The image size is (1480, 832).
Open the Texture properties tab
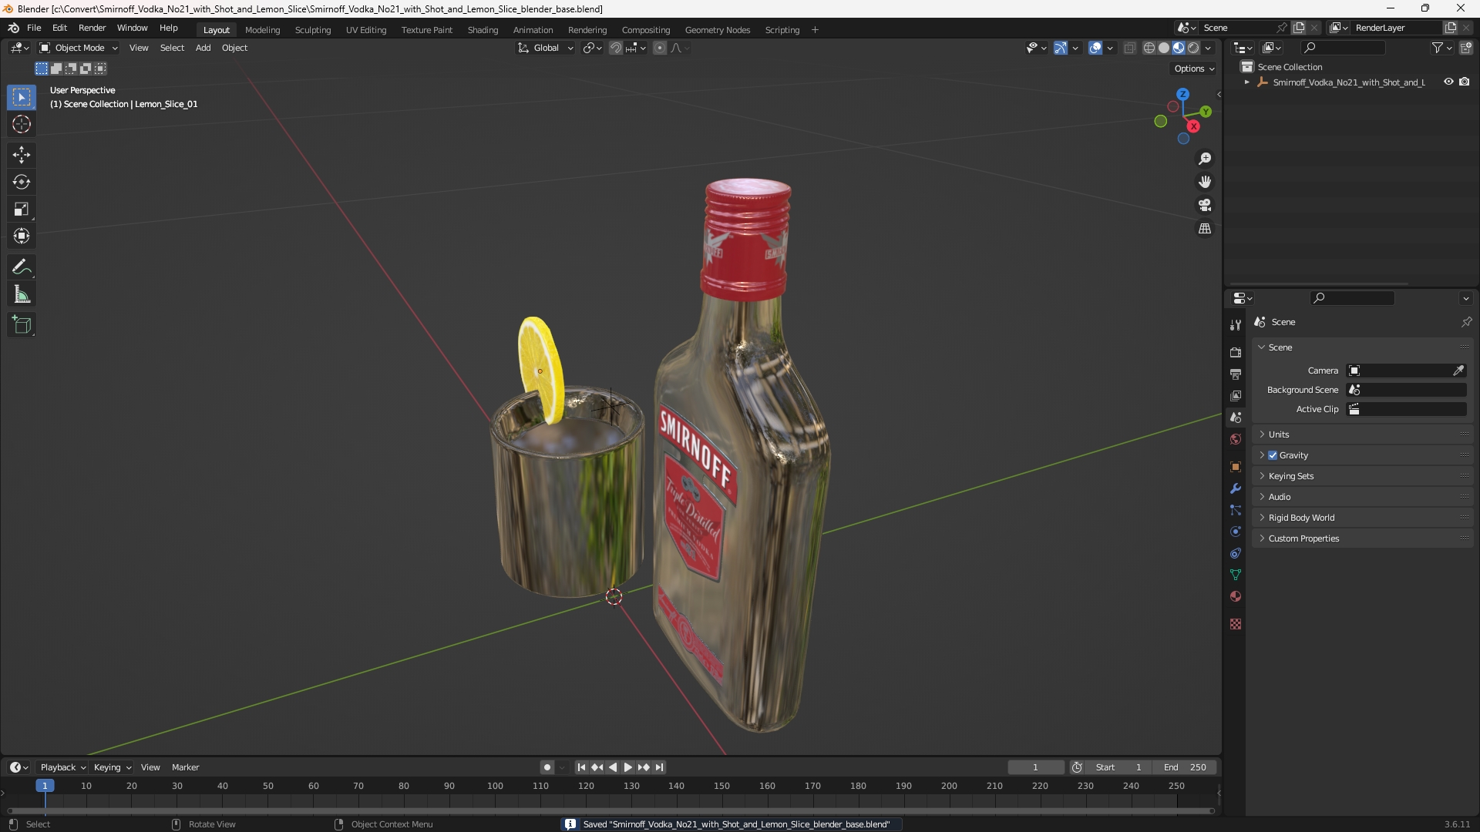pos(1236,624)
